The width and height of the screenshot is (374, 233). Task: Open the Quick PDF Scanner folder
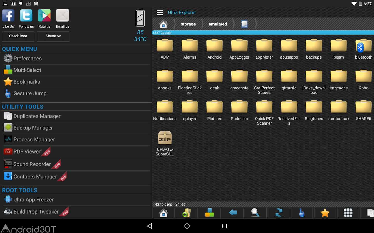pyautogui.click(x=264, y=113)
